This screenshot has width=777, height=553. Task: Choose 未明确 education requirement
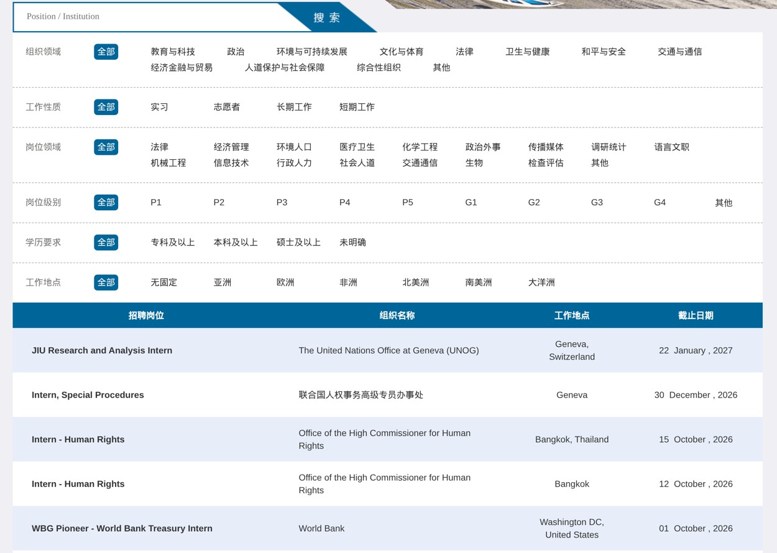coord(352,242)
